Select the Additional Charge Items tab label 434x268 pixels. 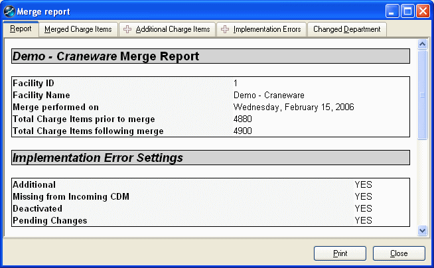click(x=173, y=29)
